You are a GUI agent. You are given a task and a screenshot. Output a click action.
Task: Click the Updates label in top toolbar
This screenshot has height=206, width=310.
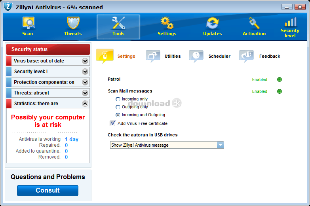pos(212,34)
